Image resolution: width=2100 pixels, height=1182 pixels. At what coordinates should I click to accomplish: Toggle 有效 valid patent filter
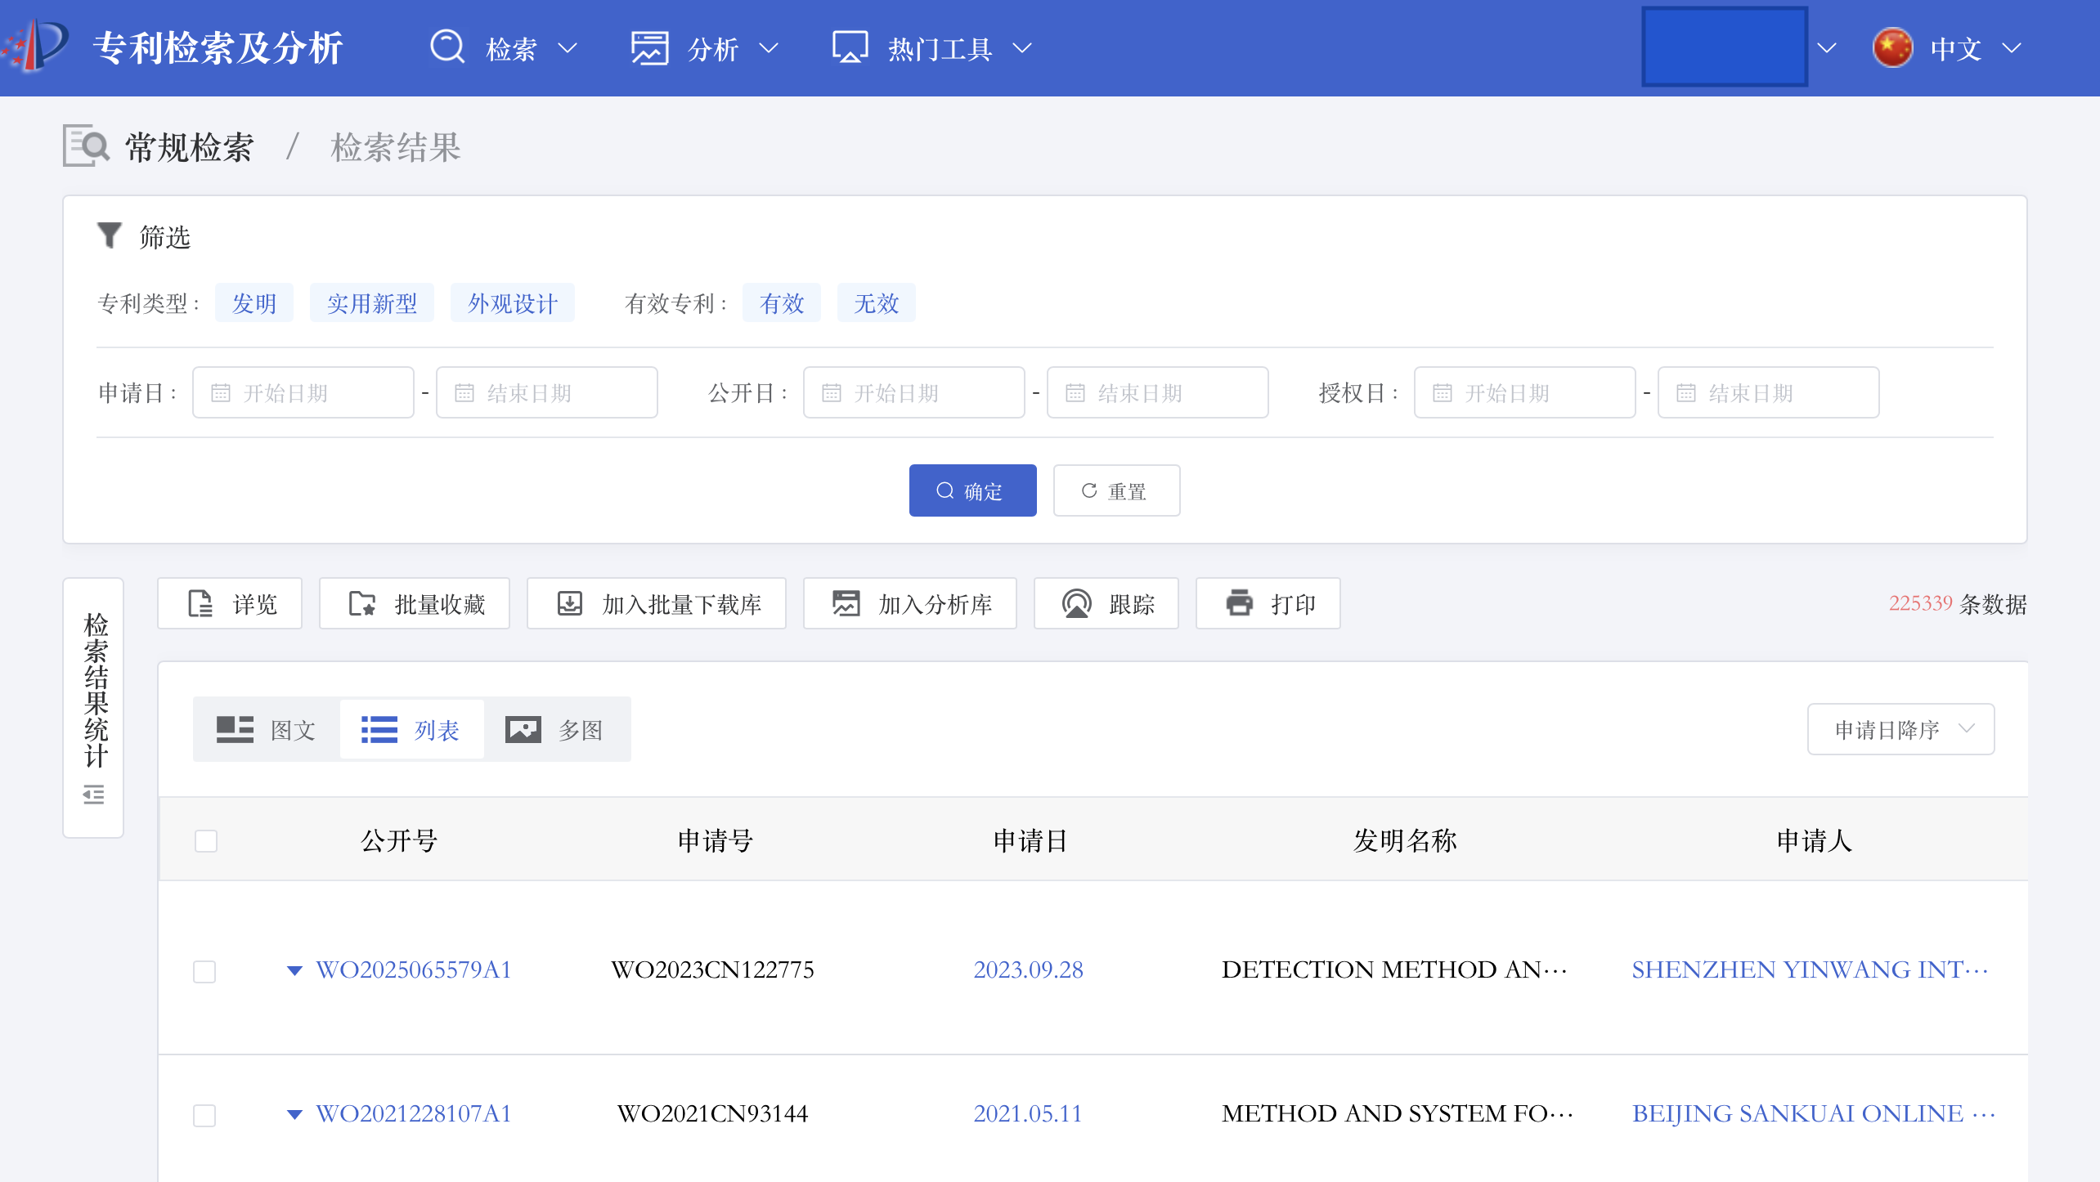[782, 303]
